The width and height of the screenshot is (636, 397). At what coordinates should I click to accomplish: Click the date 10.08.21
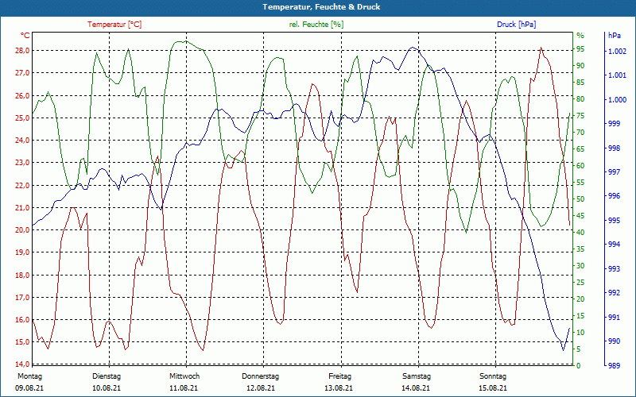tap(107, 388)
